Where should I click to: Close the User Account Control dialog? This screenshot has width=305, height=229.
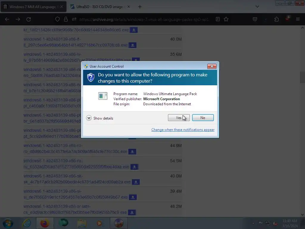click(212, 66)
